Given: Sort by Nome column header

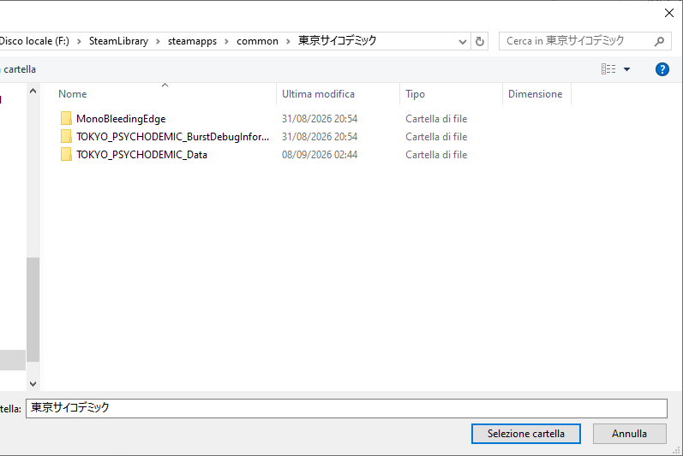Looking at the screenshot, I should (72, 94).
